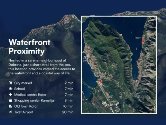Click the 'Kotor1' map label

click(138, 38)
